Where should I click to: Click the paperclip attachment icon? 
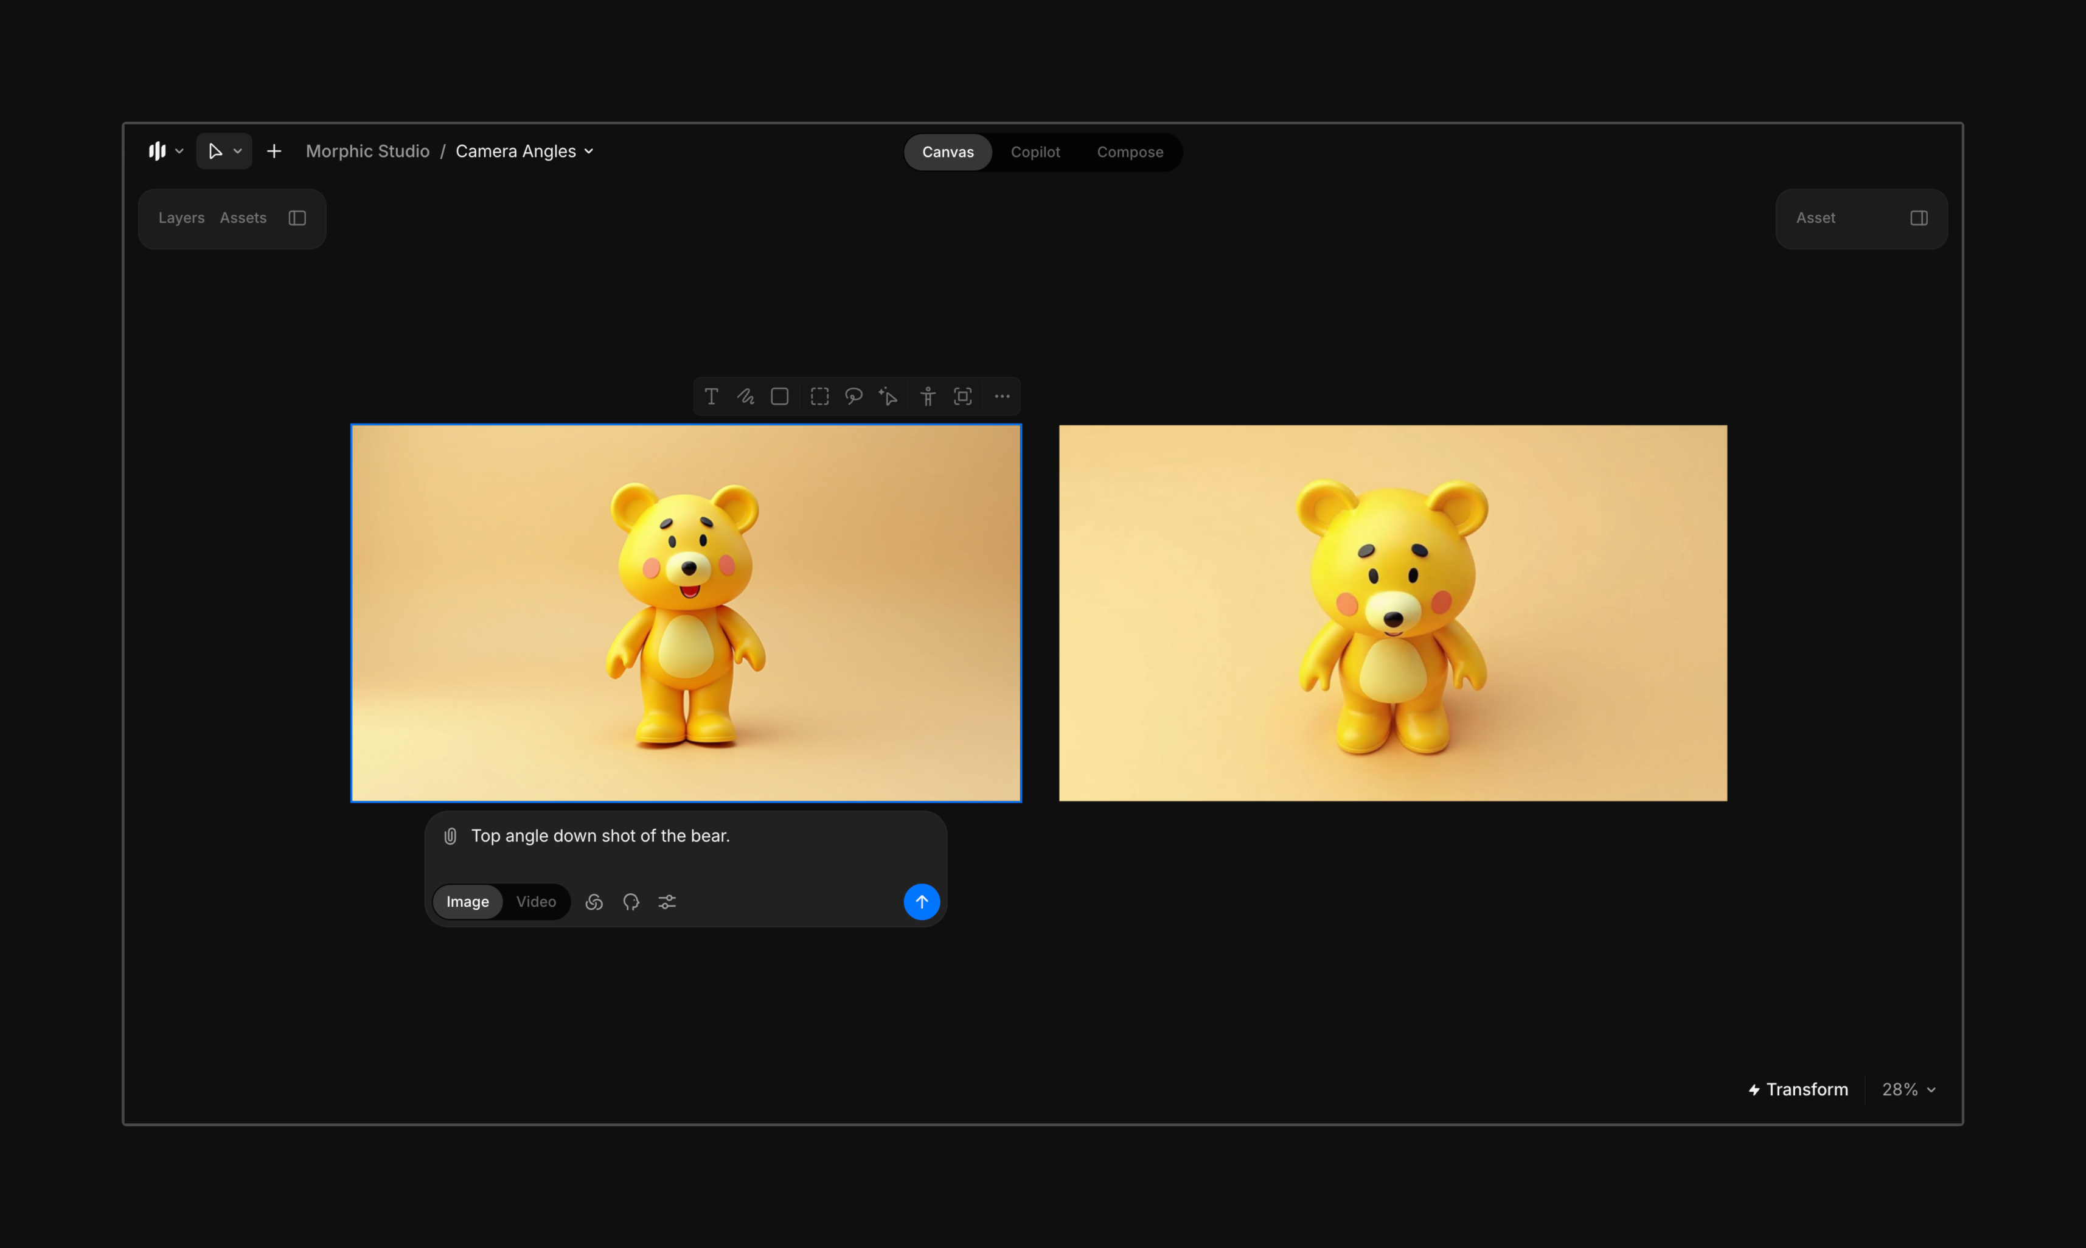pyautogui.click(x=451, y=836)
